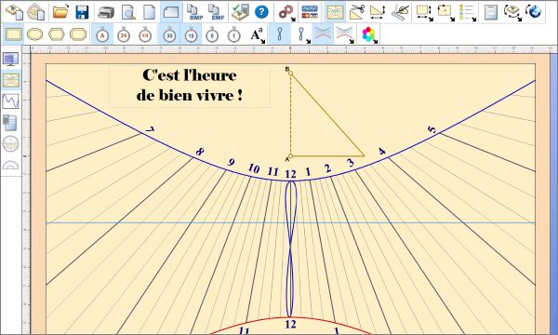This screenshot has width=558, height=335.
Task: Print the sundial with the printer icon
Action: (x=106, y=12)
